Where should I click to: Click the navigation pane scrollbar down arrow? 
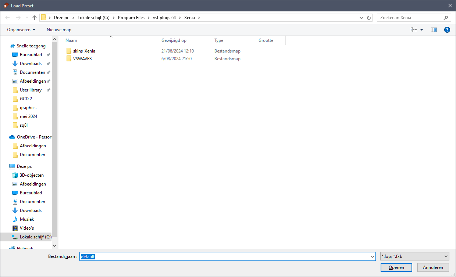click(x=55, y=245)
